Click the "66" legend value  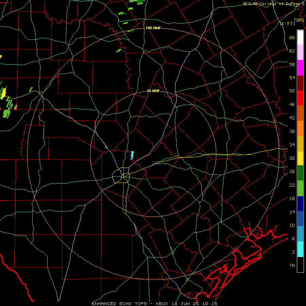[292, 37]
